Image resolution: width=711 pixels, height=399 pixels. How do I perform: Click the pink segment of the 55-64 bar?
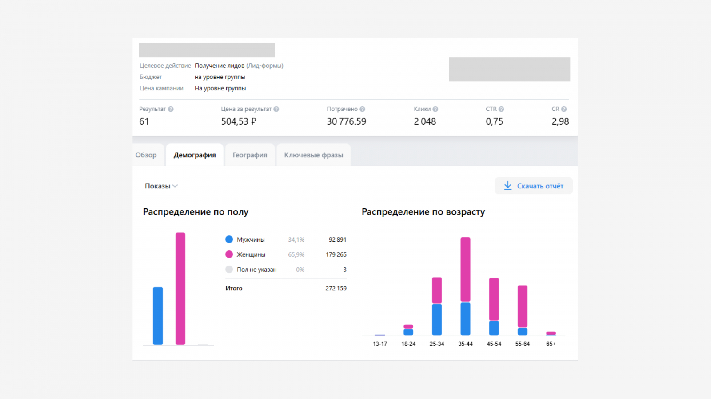[523, 306]
